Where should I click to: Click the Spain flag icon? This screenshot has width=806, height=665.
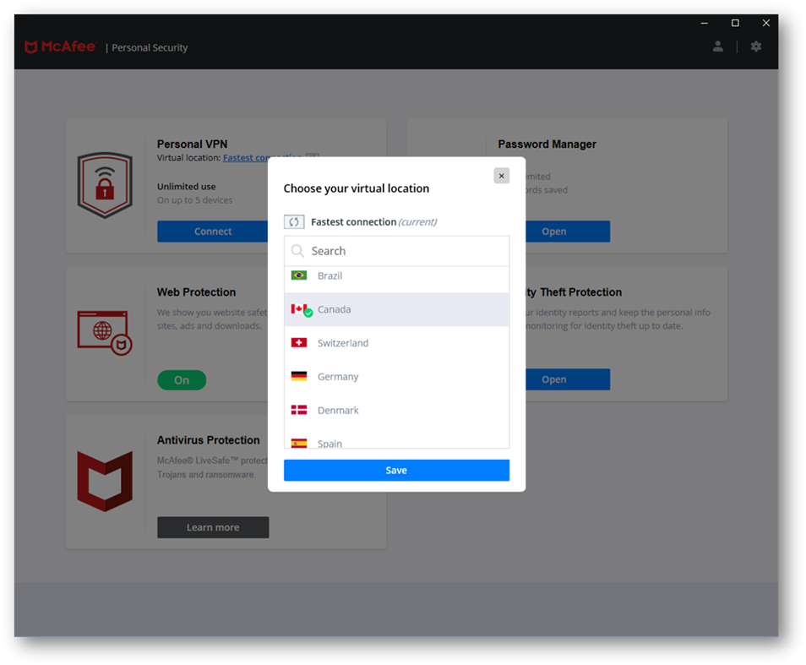point(298,443)
